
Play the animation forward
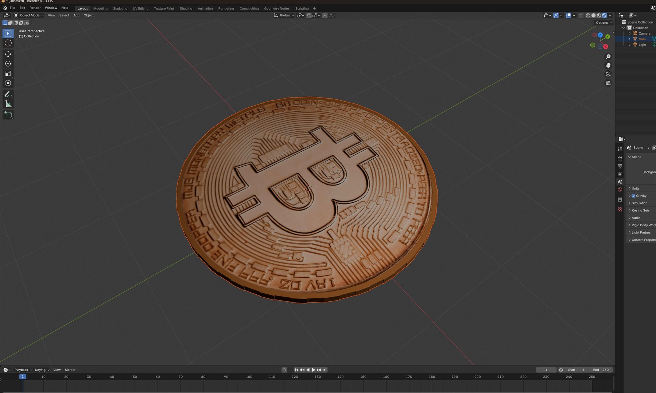314,370
